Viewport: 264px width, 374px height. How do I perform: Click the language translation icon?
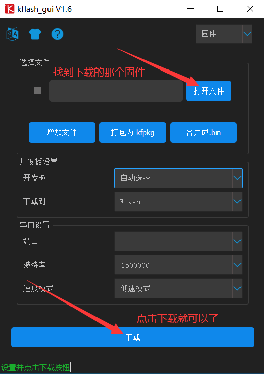[12, 34]
